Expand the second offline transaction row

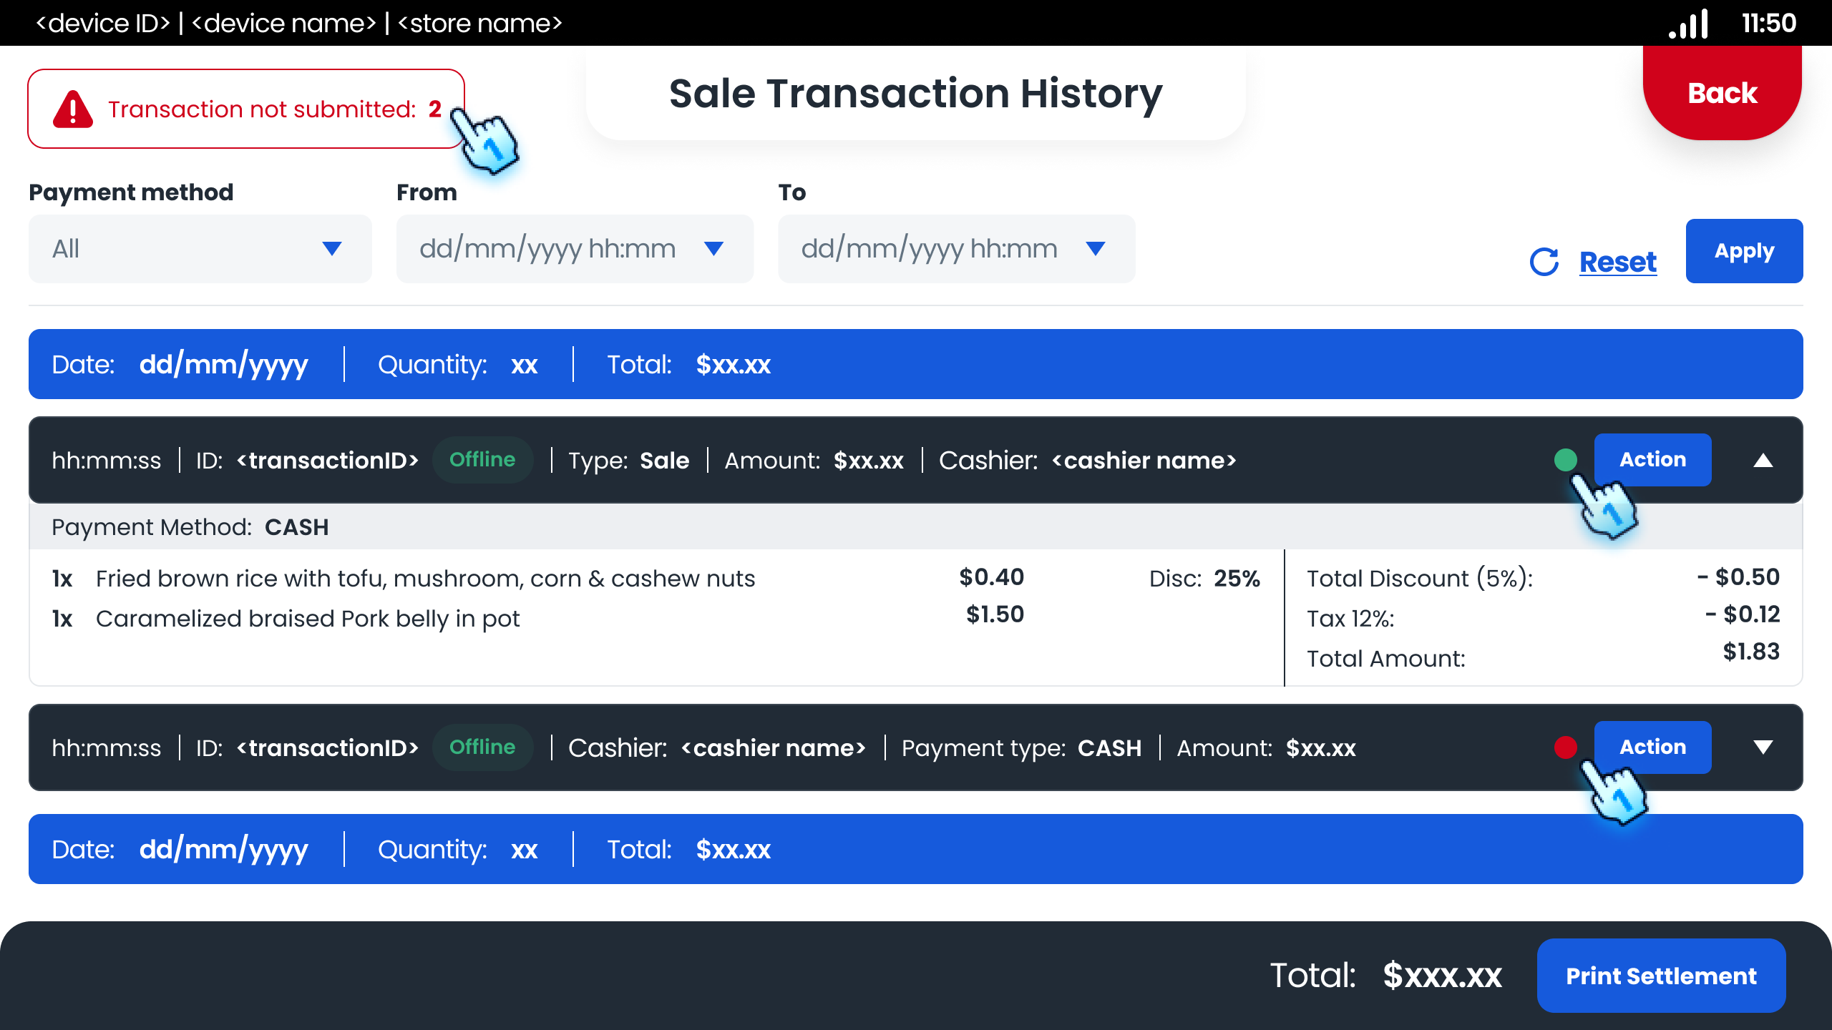[1763, 747]
